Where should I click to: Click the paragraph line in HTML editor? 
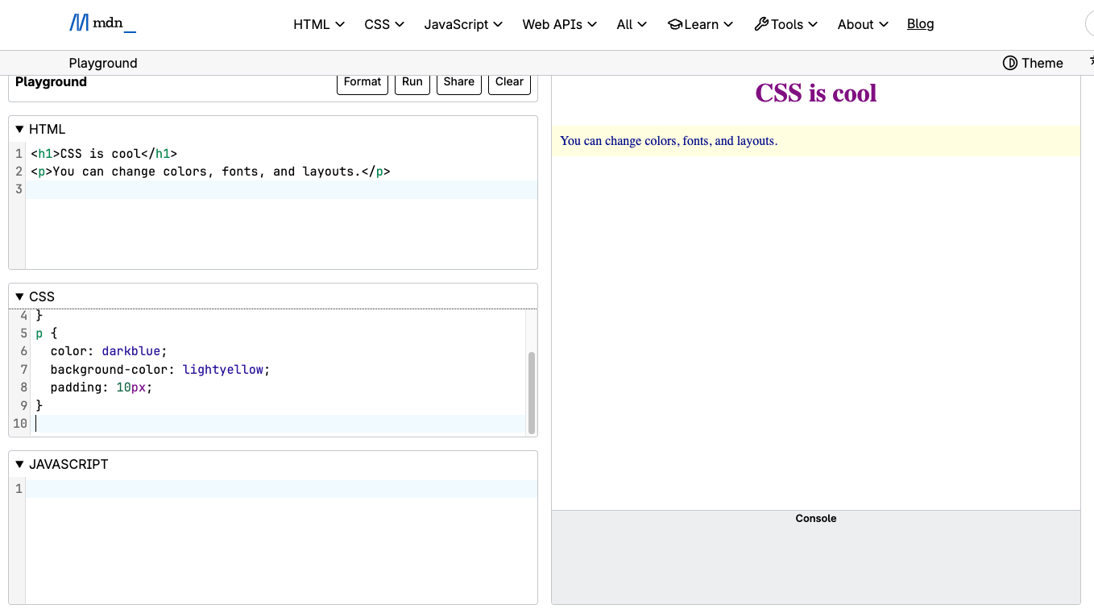coord(210,172)
